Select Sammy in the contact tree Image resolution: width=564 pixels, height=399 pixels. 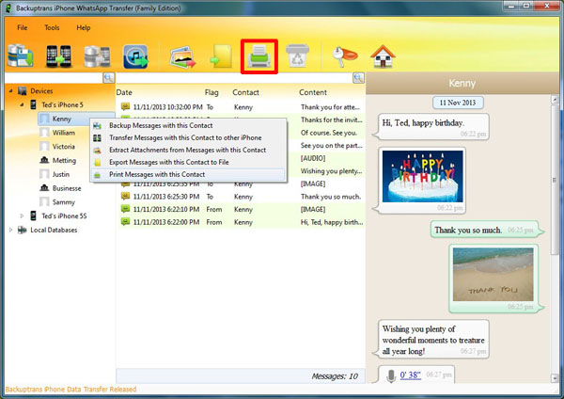pyautogui.click(x=63, y=202)
